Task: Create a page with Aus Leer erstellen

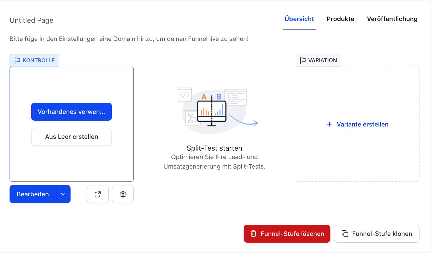Action: [71, 137]
